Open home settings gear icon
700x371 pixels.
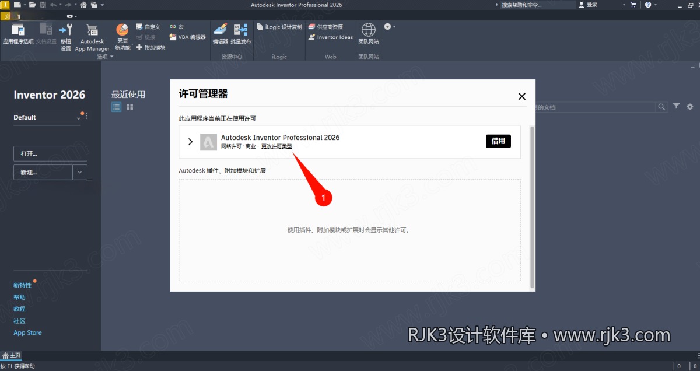[x=690, y=107]
